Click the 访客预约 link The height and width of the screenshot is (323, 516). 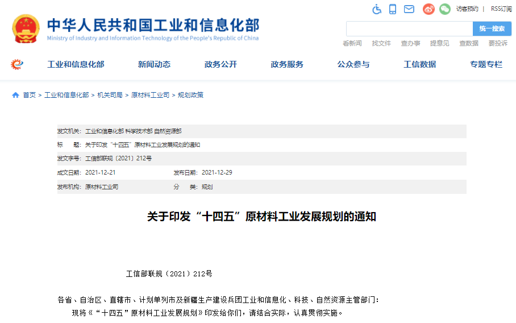(467, 9)
